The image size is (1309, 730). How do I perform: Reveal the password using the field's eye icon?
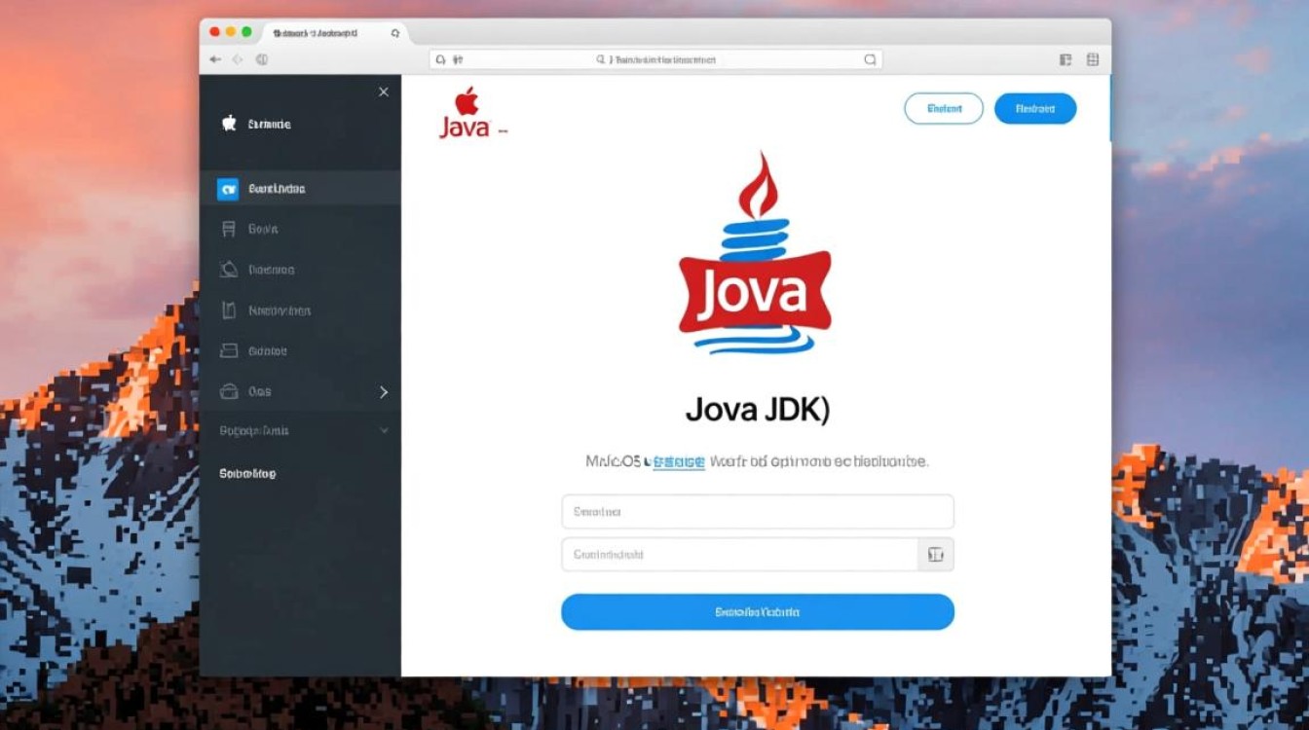pos(936,554)
